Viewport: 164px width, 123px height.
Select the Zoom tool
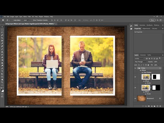(2, 82)
